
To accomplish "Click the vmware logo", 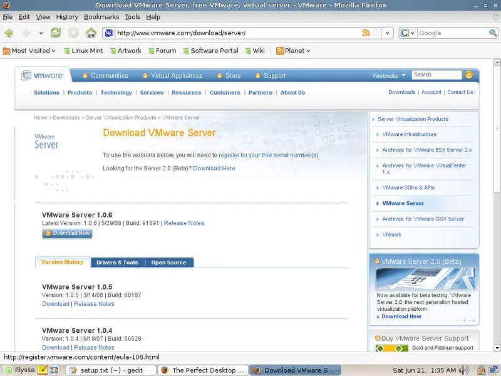I will coord(42,75).
